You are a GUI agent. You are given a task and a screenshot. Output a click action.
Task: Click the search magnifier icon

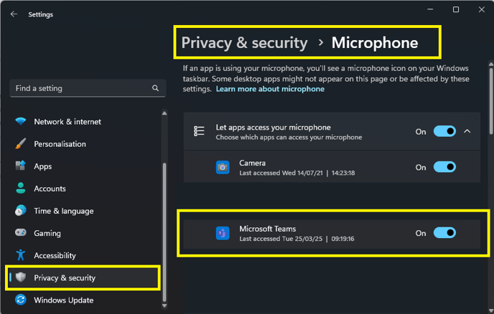click(155, 88)
